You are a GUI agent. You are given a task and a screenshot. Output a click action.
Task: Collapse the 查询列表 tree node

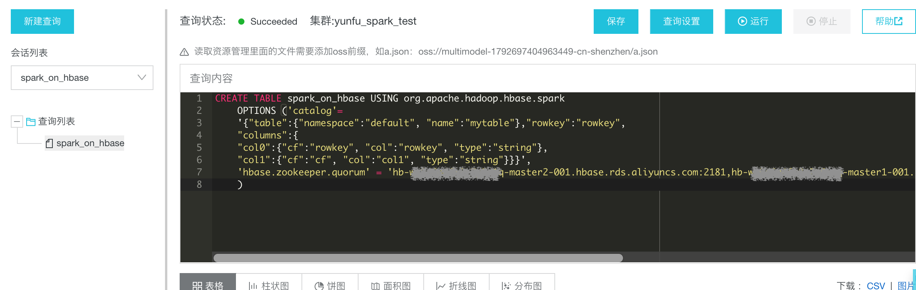pos(17,122)
